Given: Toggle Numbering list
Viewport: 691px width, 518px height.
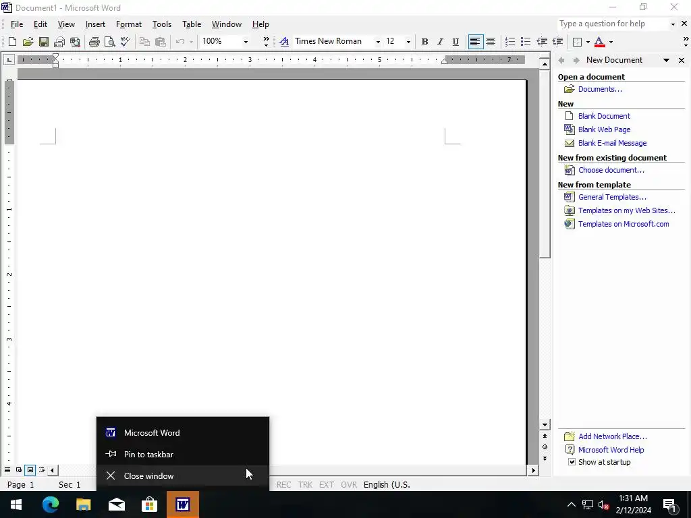Looking at the screenshot, I should pos(510,42).
